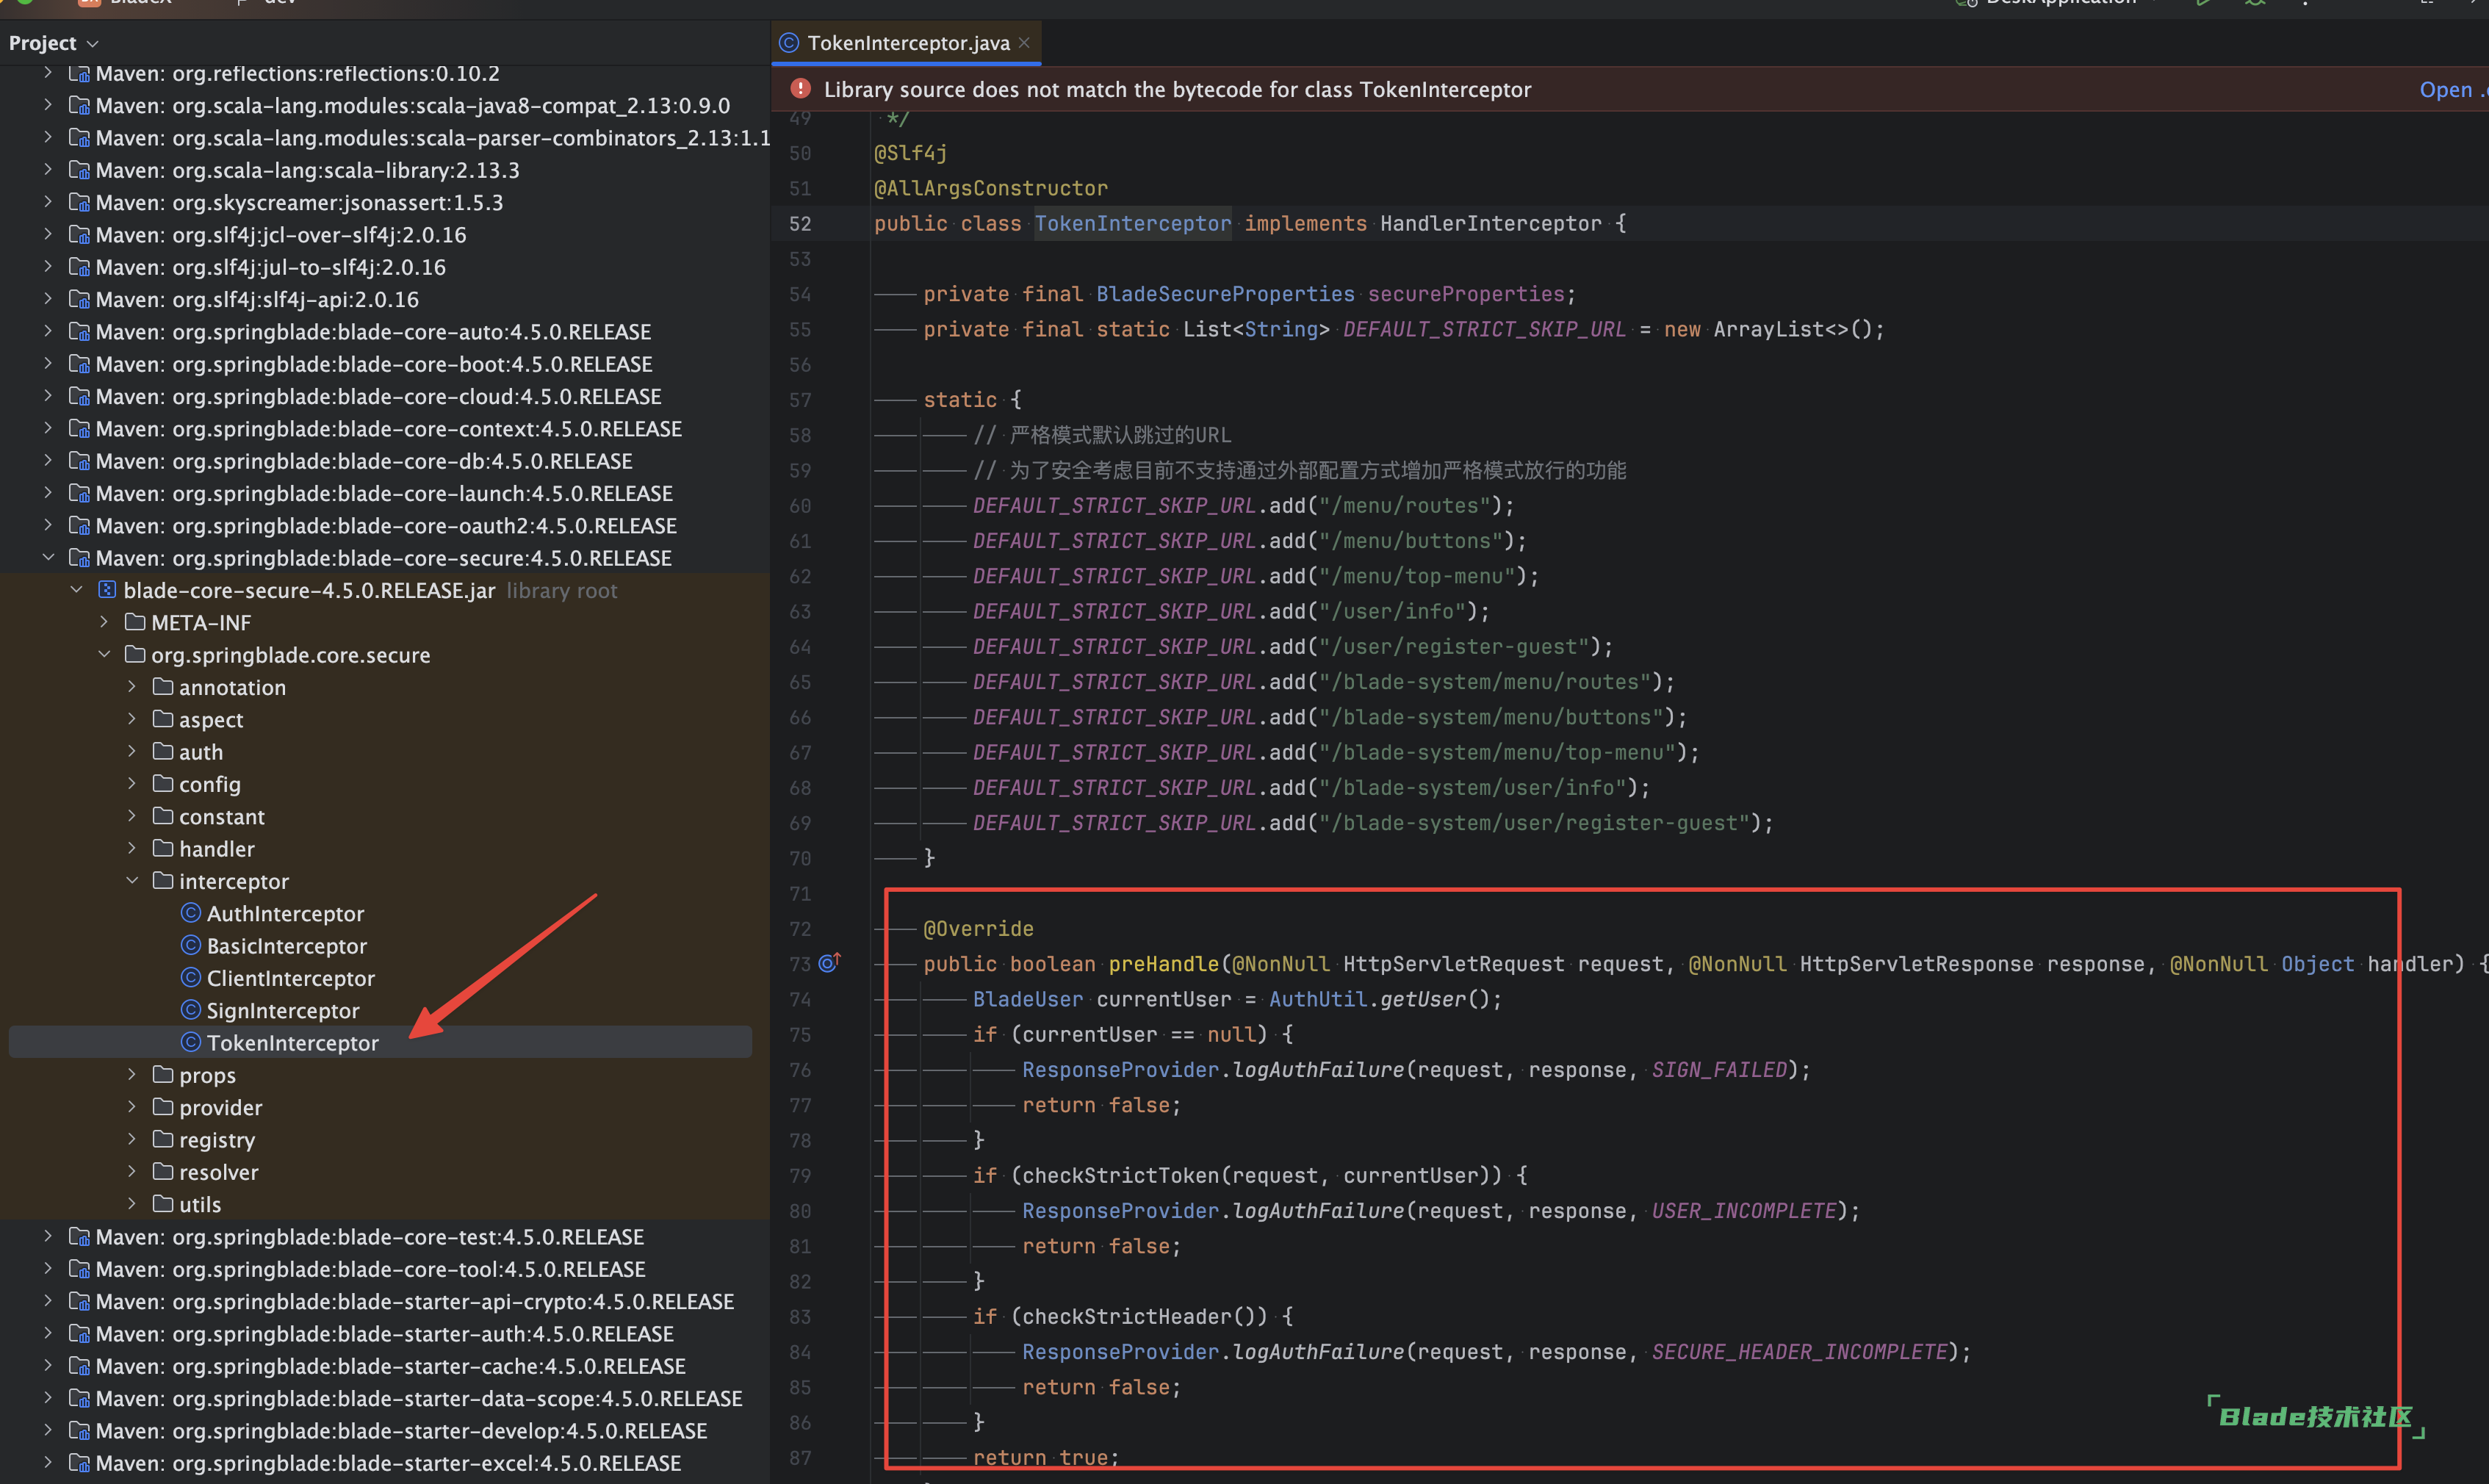2489x1484 pixels.
Task: Switch to TokenInterceptor.java editor tab
Action: pos(907,42)
